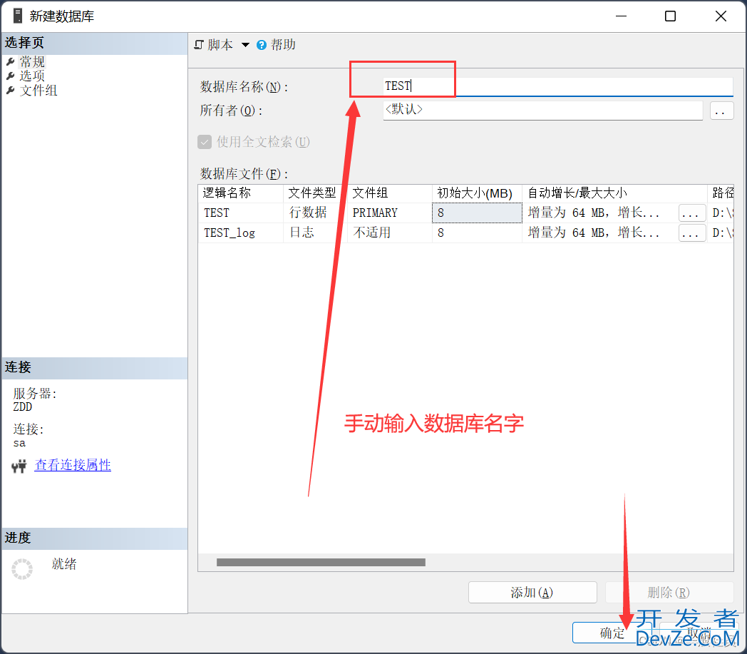
Task: Click the 逻辑名称 column header
Action: click(241, 193)
